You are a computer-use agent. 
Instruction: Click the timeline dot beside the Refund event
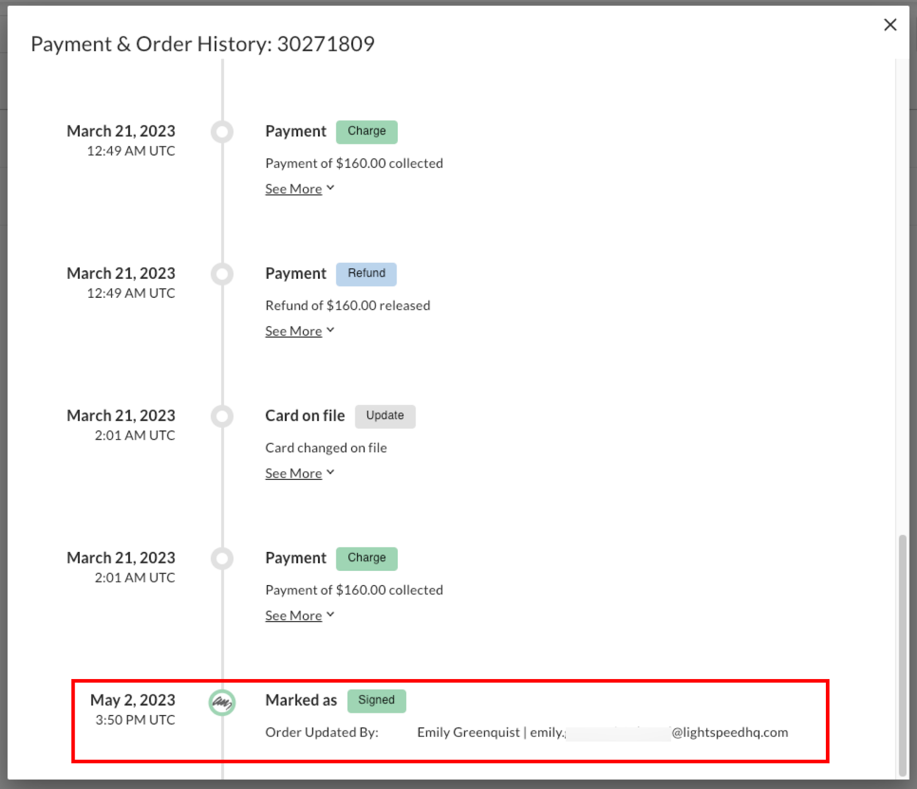222,274
